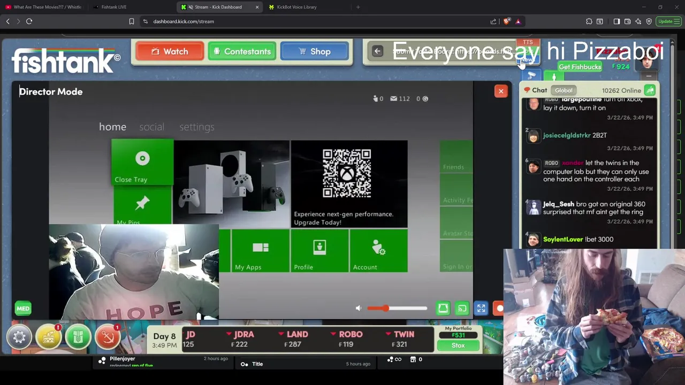685x385 pixels.
Task: Click SoylentLover username in chat
Action: coord(563,240)
